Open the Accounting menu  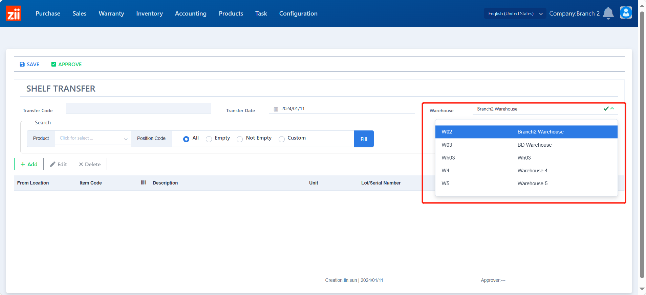[x=191, y=14]
